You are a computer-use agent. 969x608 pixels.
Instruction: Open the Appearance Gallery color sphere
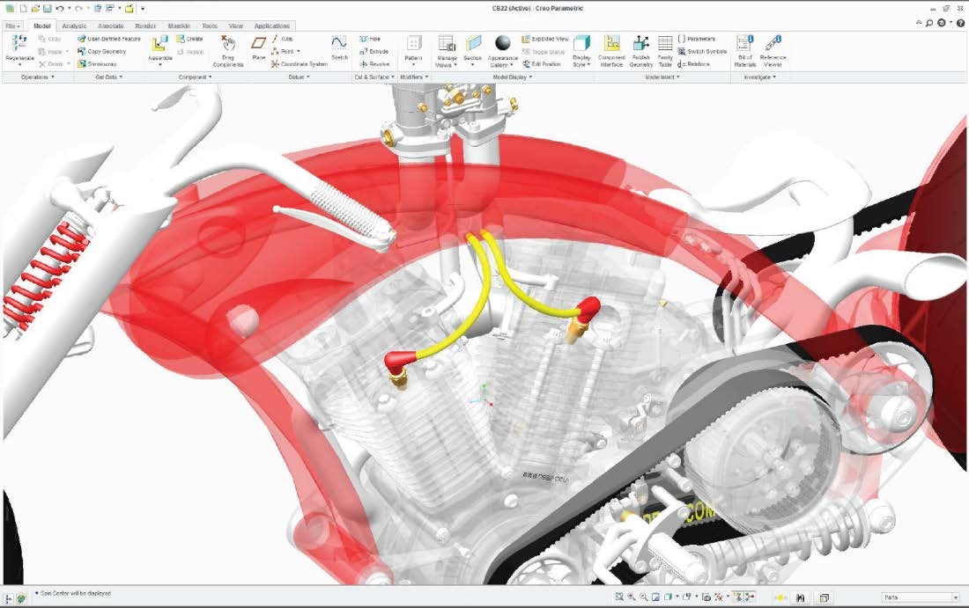(x=503, y=44)
